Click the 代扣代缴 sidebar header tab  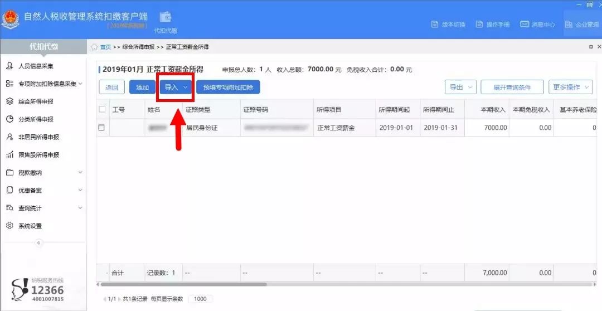tap(43, 47)
